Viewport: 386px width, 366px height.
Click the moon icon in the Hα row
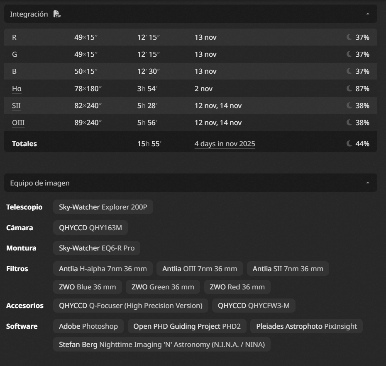tap(349, 89)
